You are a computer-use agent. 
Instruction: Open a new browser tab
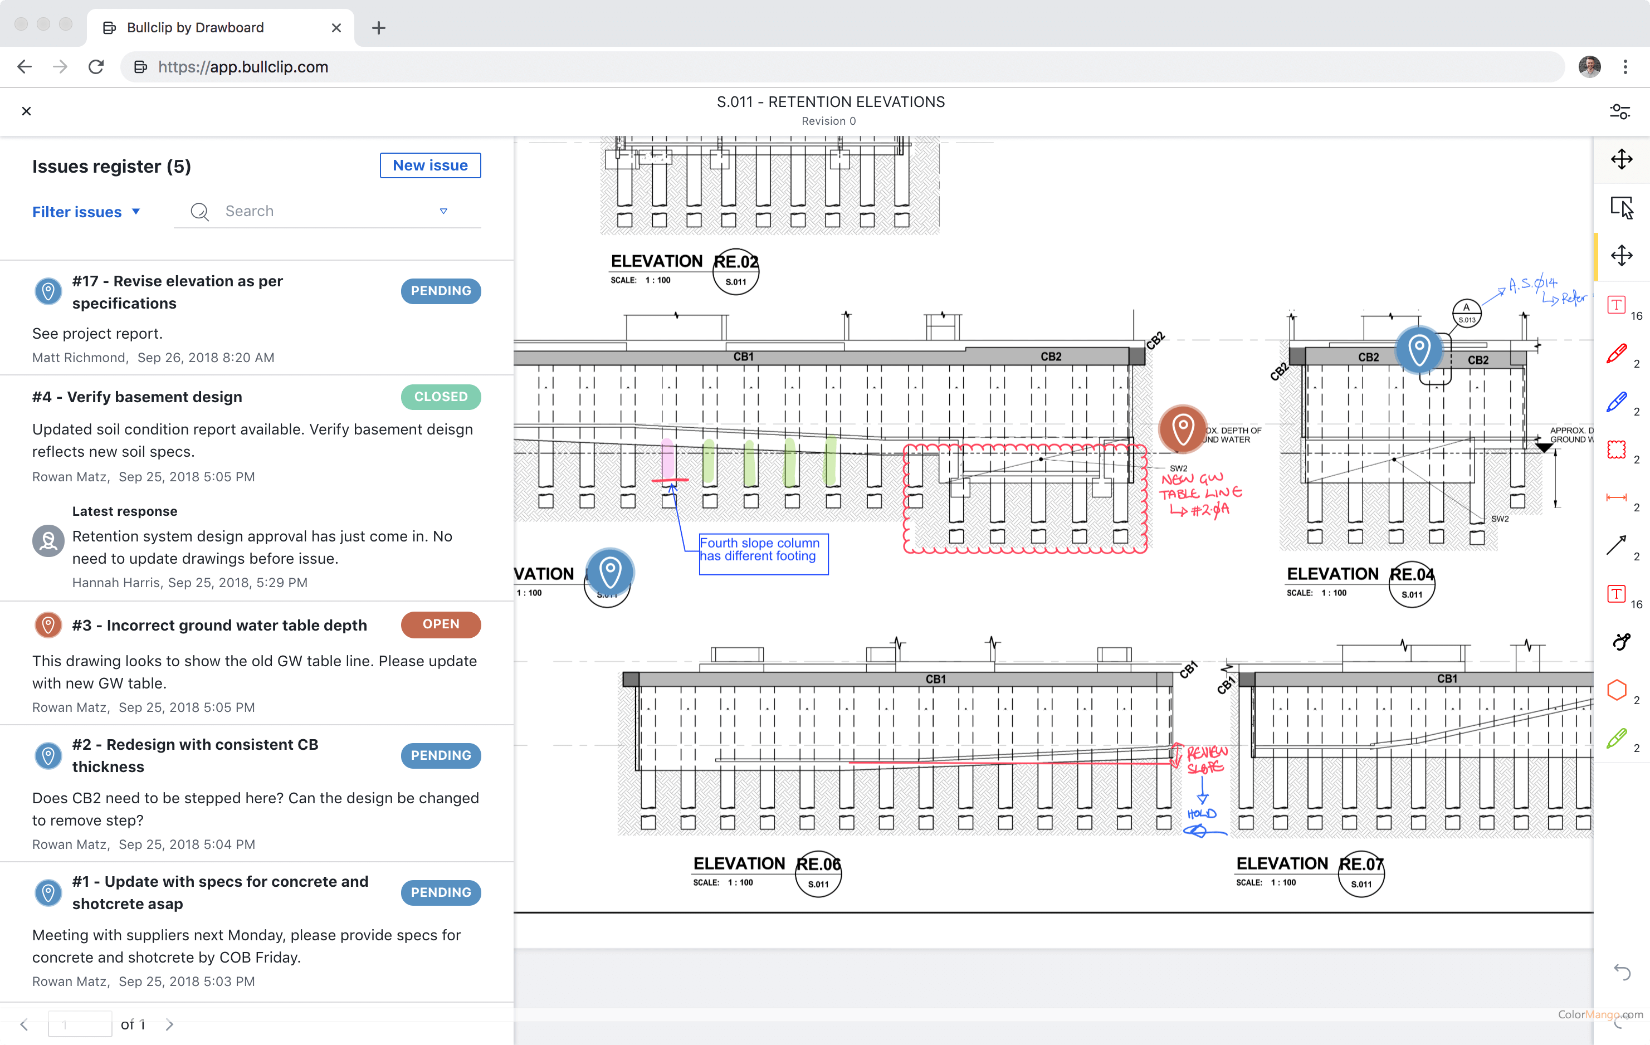(379, 27)
